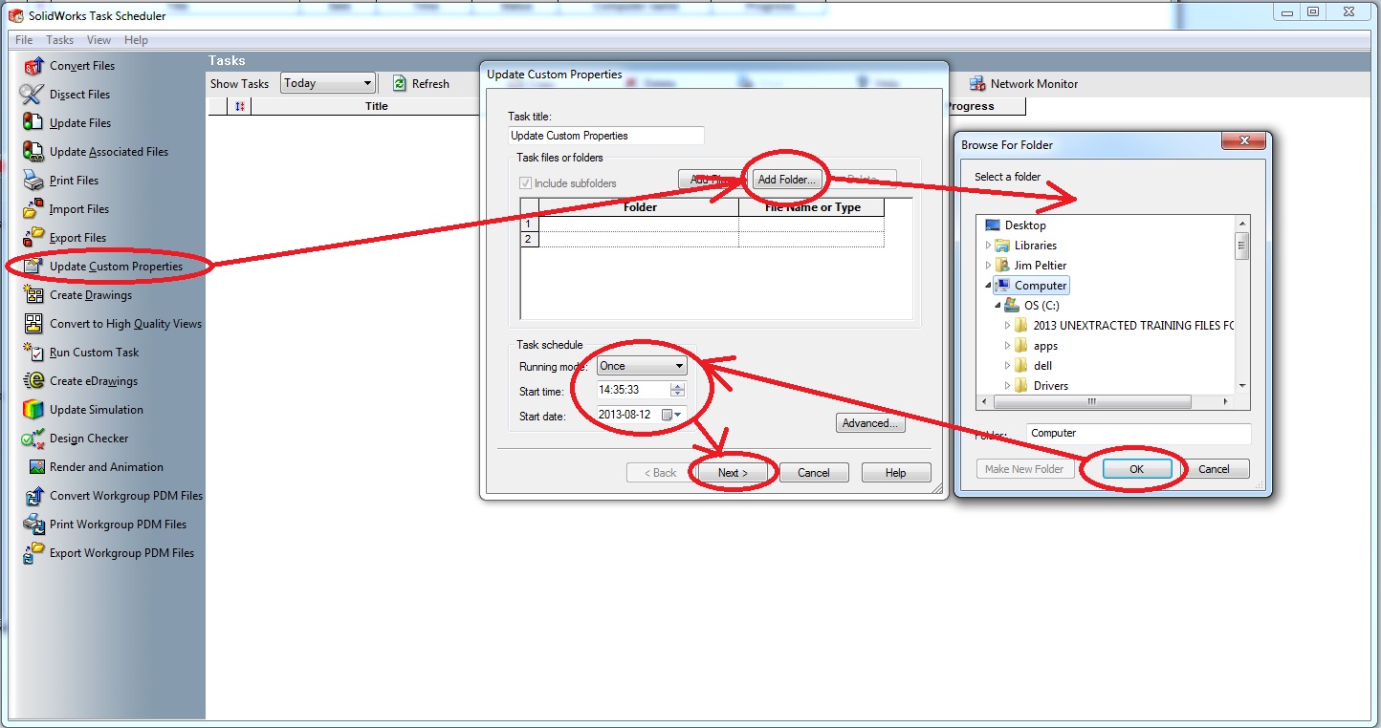Open Render and Animation icon
Screen dimensions: 1381x728
pos(36,467)
